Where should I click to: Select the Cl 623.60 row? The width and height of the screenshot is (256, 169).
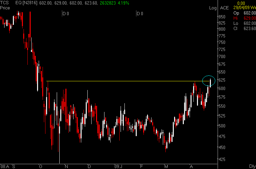[x=245, y=29]
